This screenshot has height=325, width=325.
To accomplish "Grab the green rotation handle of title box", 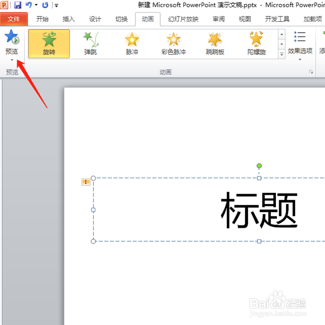I will (259, 166).
